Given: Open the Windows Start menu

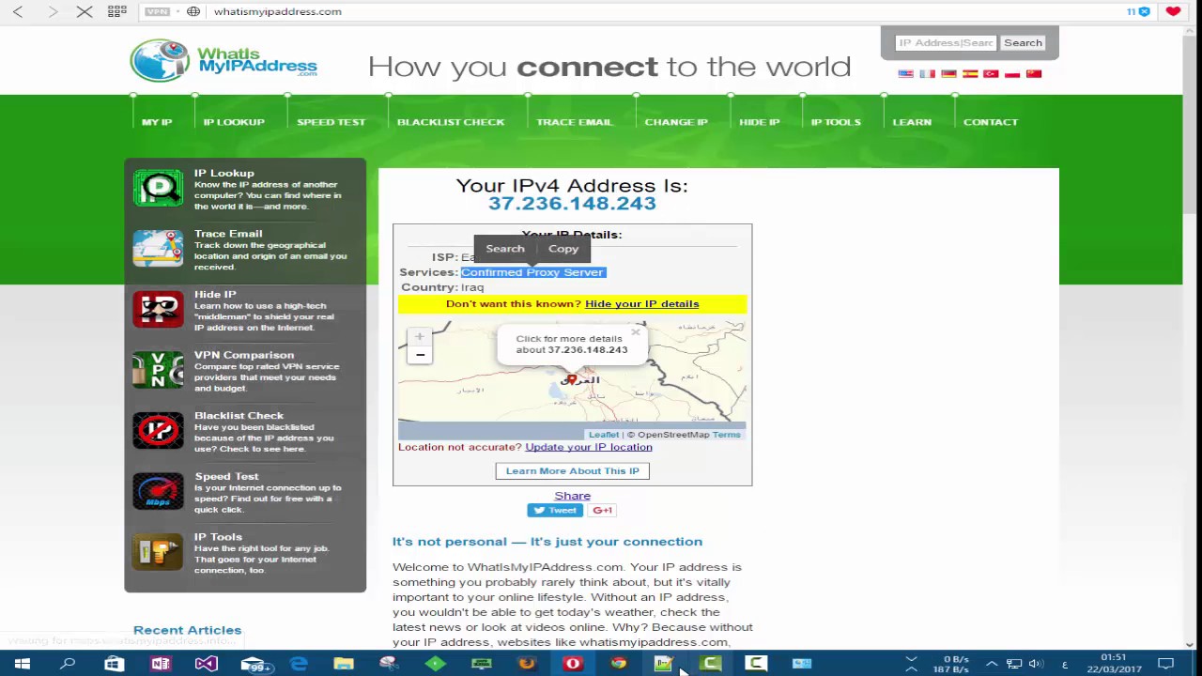Looking at the screenshot, I should pos(23,664).
